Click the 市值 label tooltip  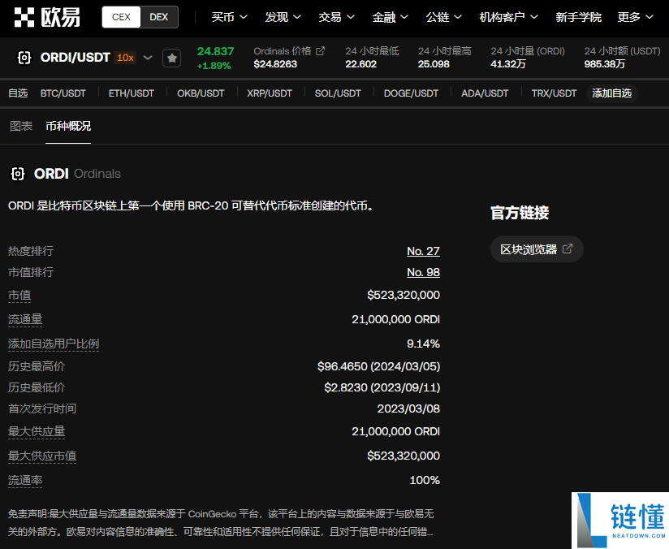click(x=19, y=295)
